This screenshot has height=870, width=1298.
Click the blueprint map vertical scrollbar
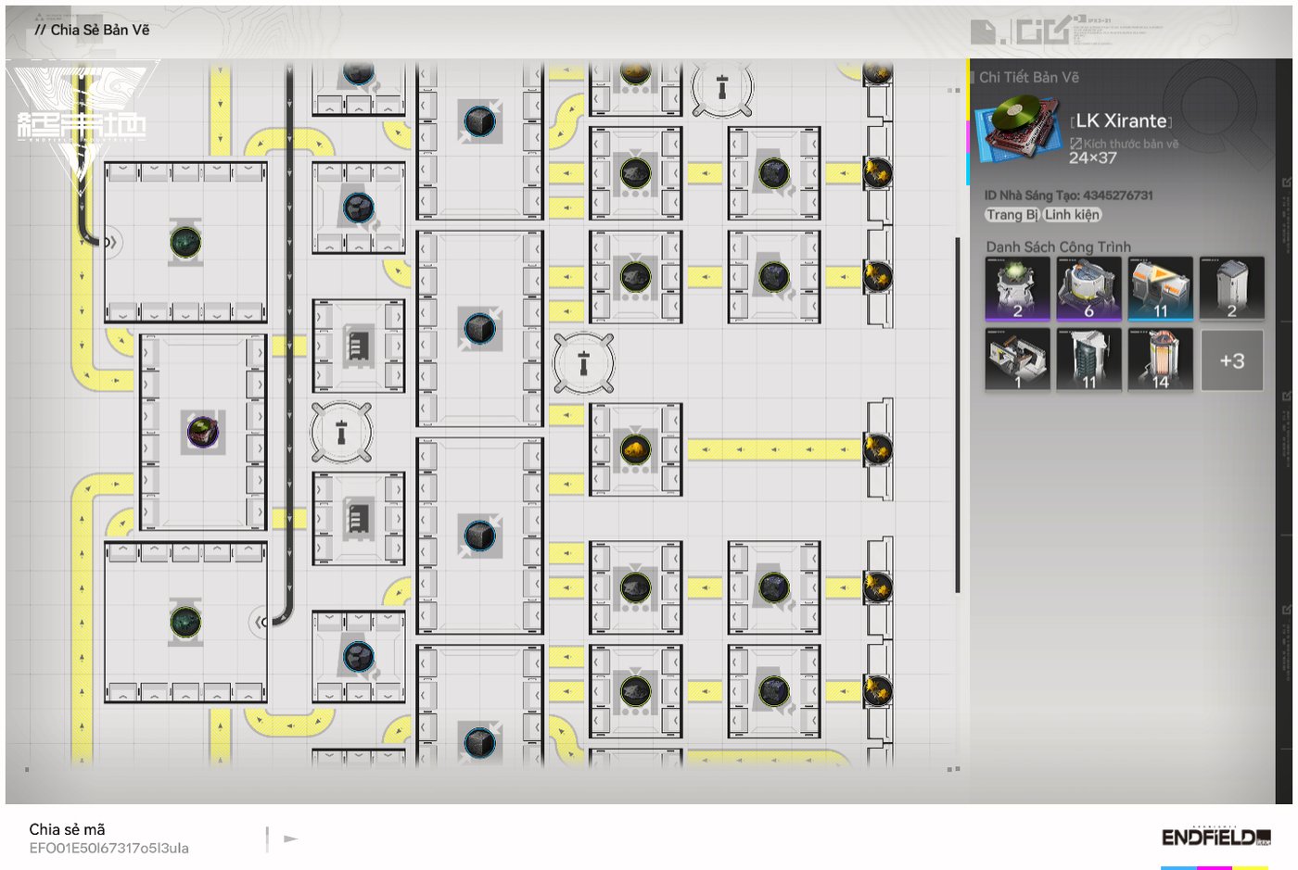point(957,415)
